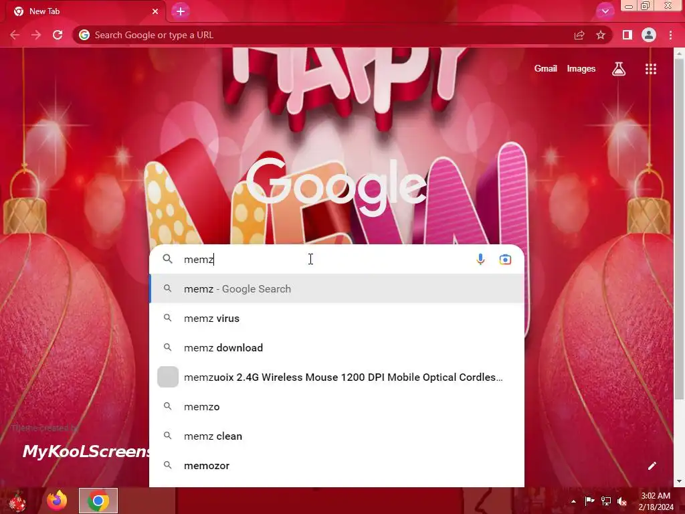Viewport: 685px width, 514px height.
Task: Click Chrome icon in the taskbar
Action: pyautogui.click(x=98, y=501)
